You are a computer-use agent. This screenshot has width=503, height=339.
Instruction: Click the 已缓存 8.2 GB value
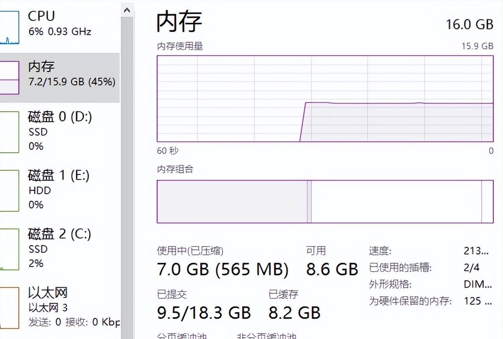tap(294, 312)
